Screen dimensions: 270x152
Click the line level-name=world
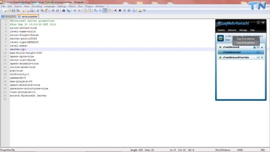click(23, 32)
